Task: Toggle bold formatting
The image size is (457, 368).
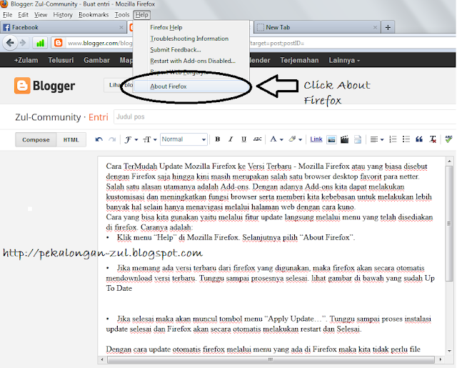Action: click(217, 139)
